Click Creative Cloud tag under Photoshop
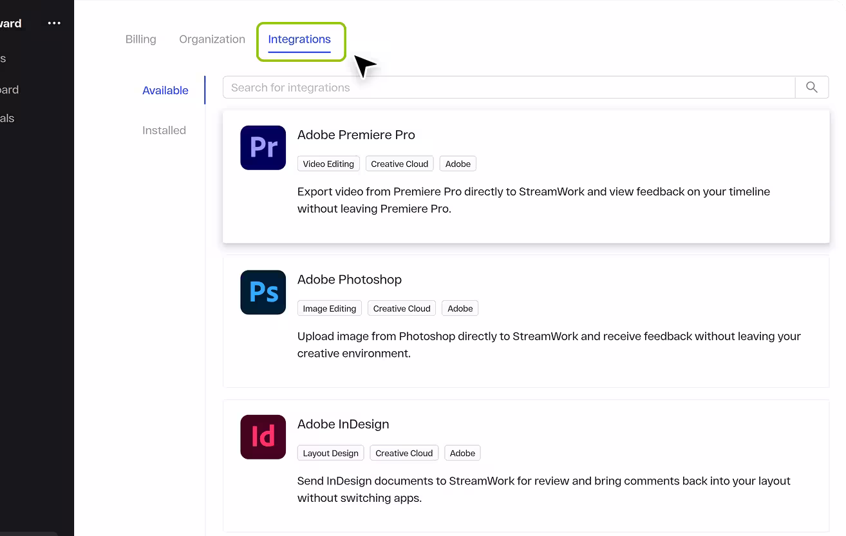Viewport: 846px width, 536px height. point(402,309)
